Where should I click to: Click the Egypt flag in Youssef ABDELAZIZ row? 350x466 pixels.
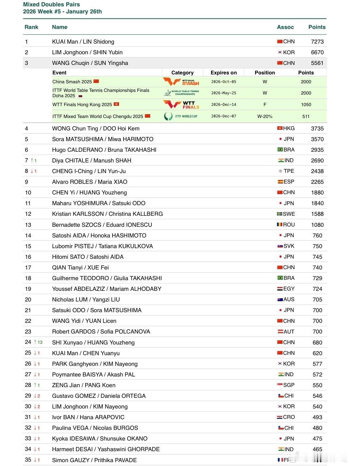[280, 288]
